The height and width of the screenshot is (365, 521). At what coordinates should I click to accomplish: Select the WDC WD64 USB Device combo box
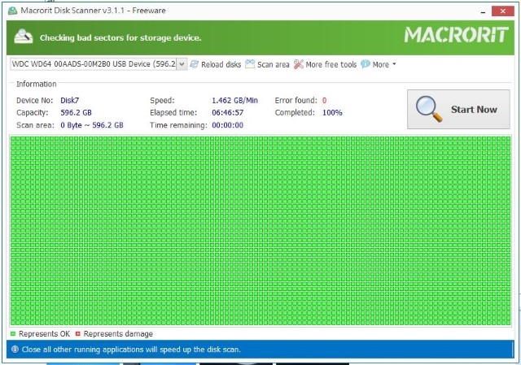coord(99,64)
